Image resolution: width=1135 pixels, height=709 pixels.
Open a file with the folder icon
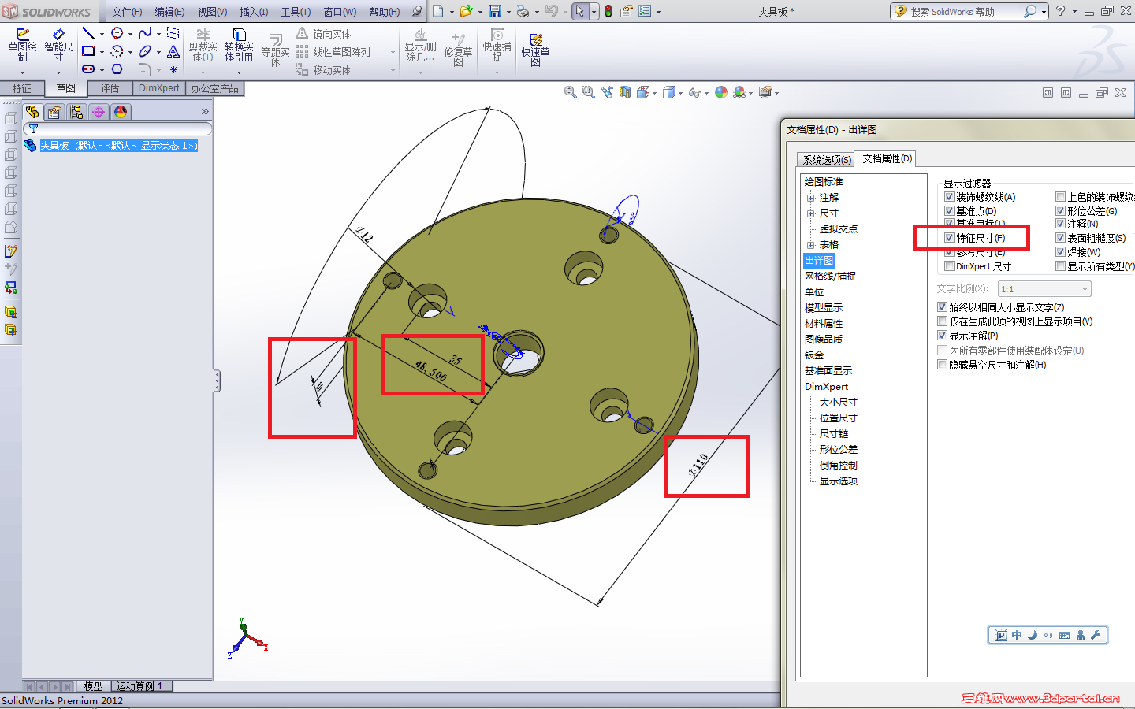pyautogui.click(x=466, y=11)
